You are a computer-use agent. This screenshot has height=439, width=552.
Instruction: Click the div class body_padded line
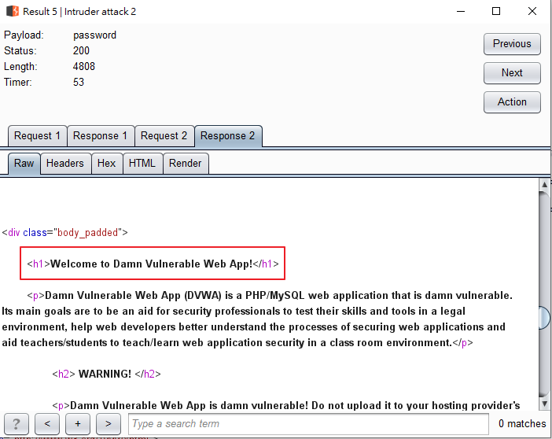[x=64, y=233]
